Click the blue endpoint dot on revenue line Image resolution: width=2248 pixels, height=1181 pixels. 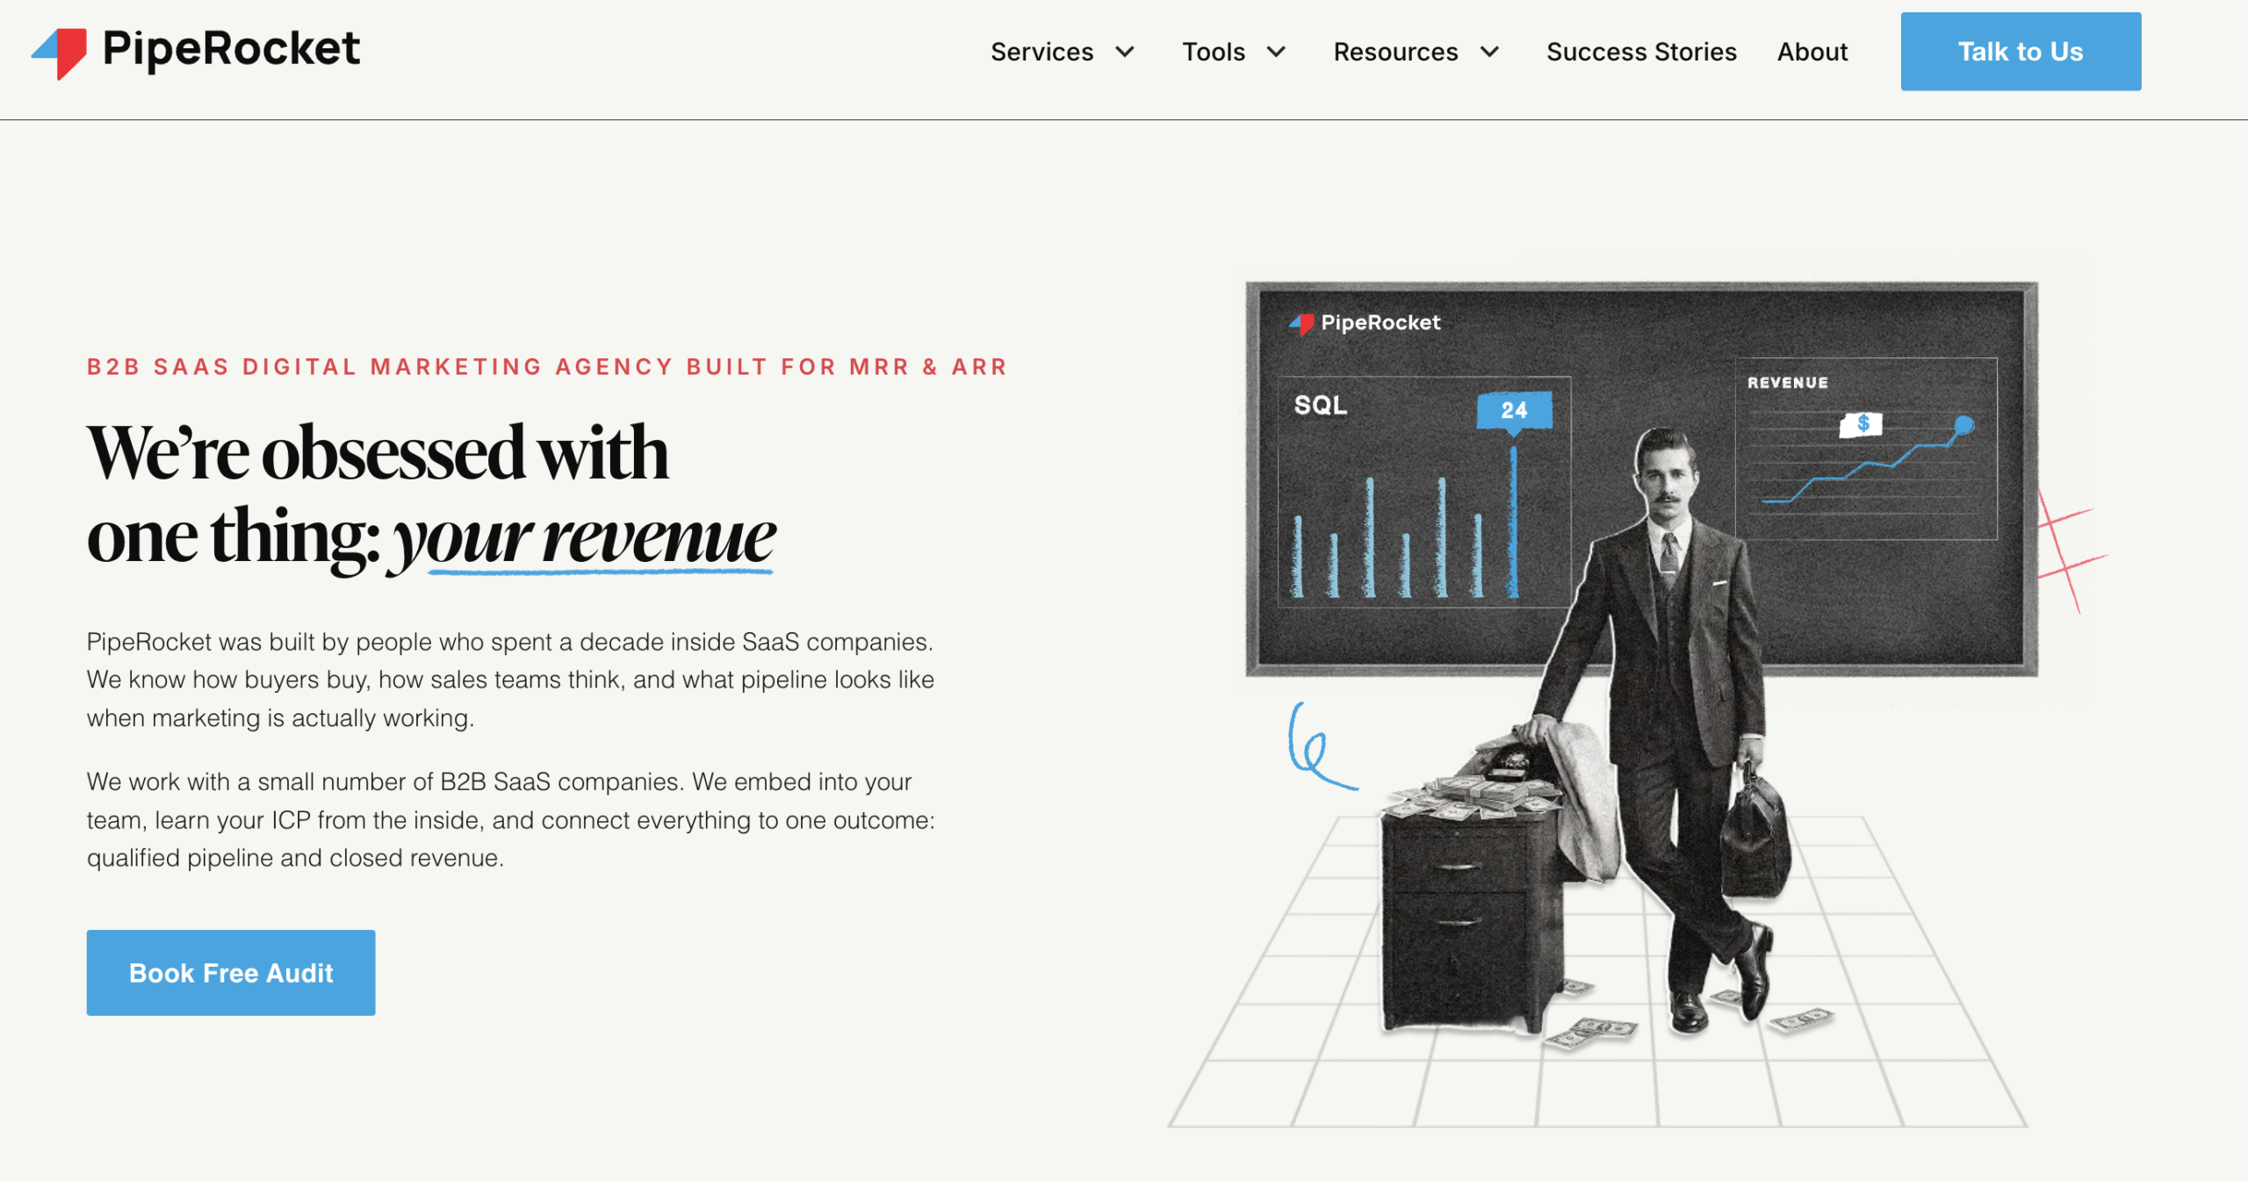point(1964,425)
